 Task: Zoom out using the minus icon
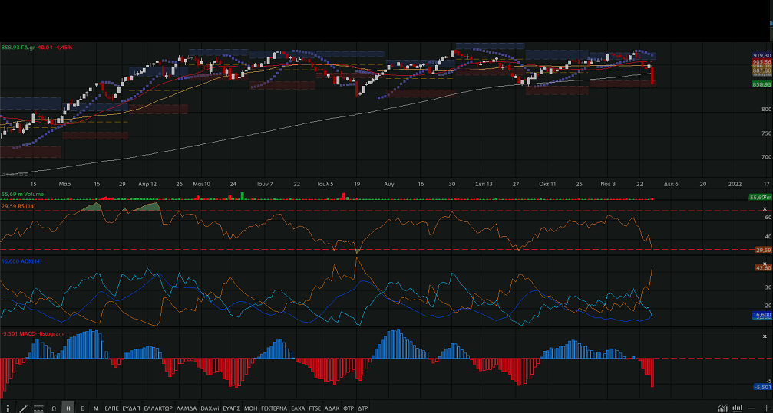pyautogui.click(x=752, y=408)
